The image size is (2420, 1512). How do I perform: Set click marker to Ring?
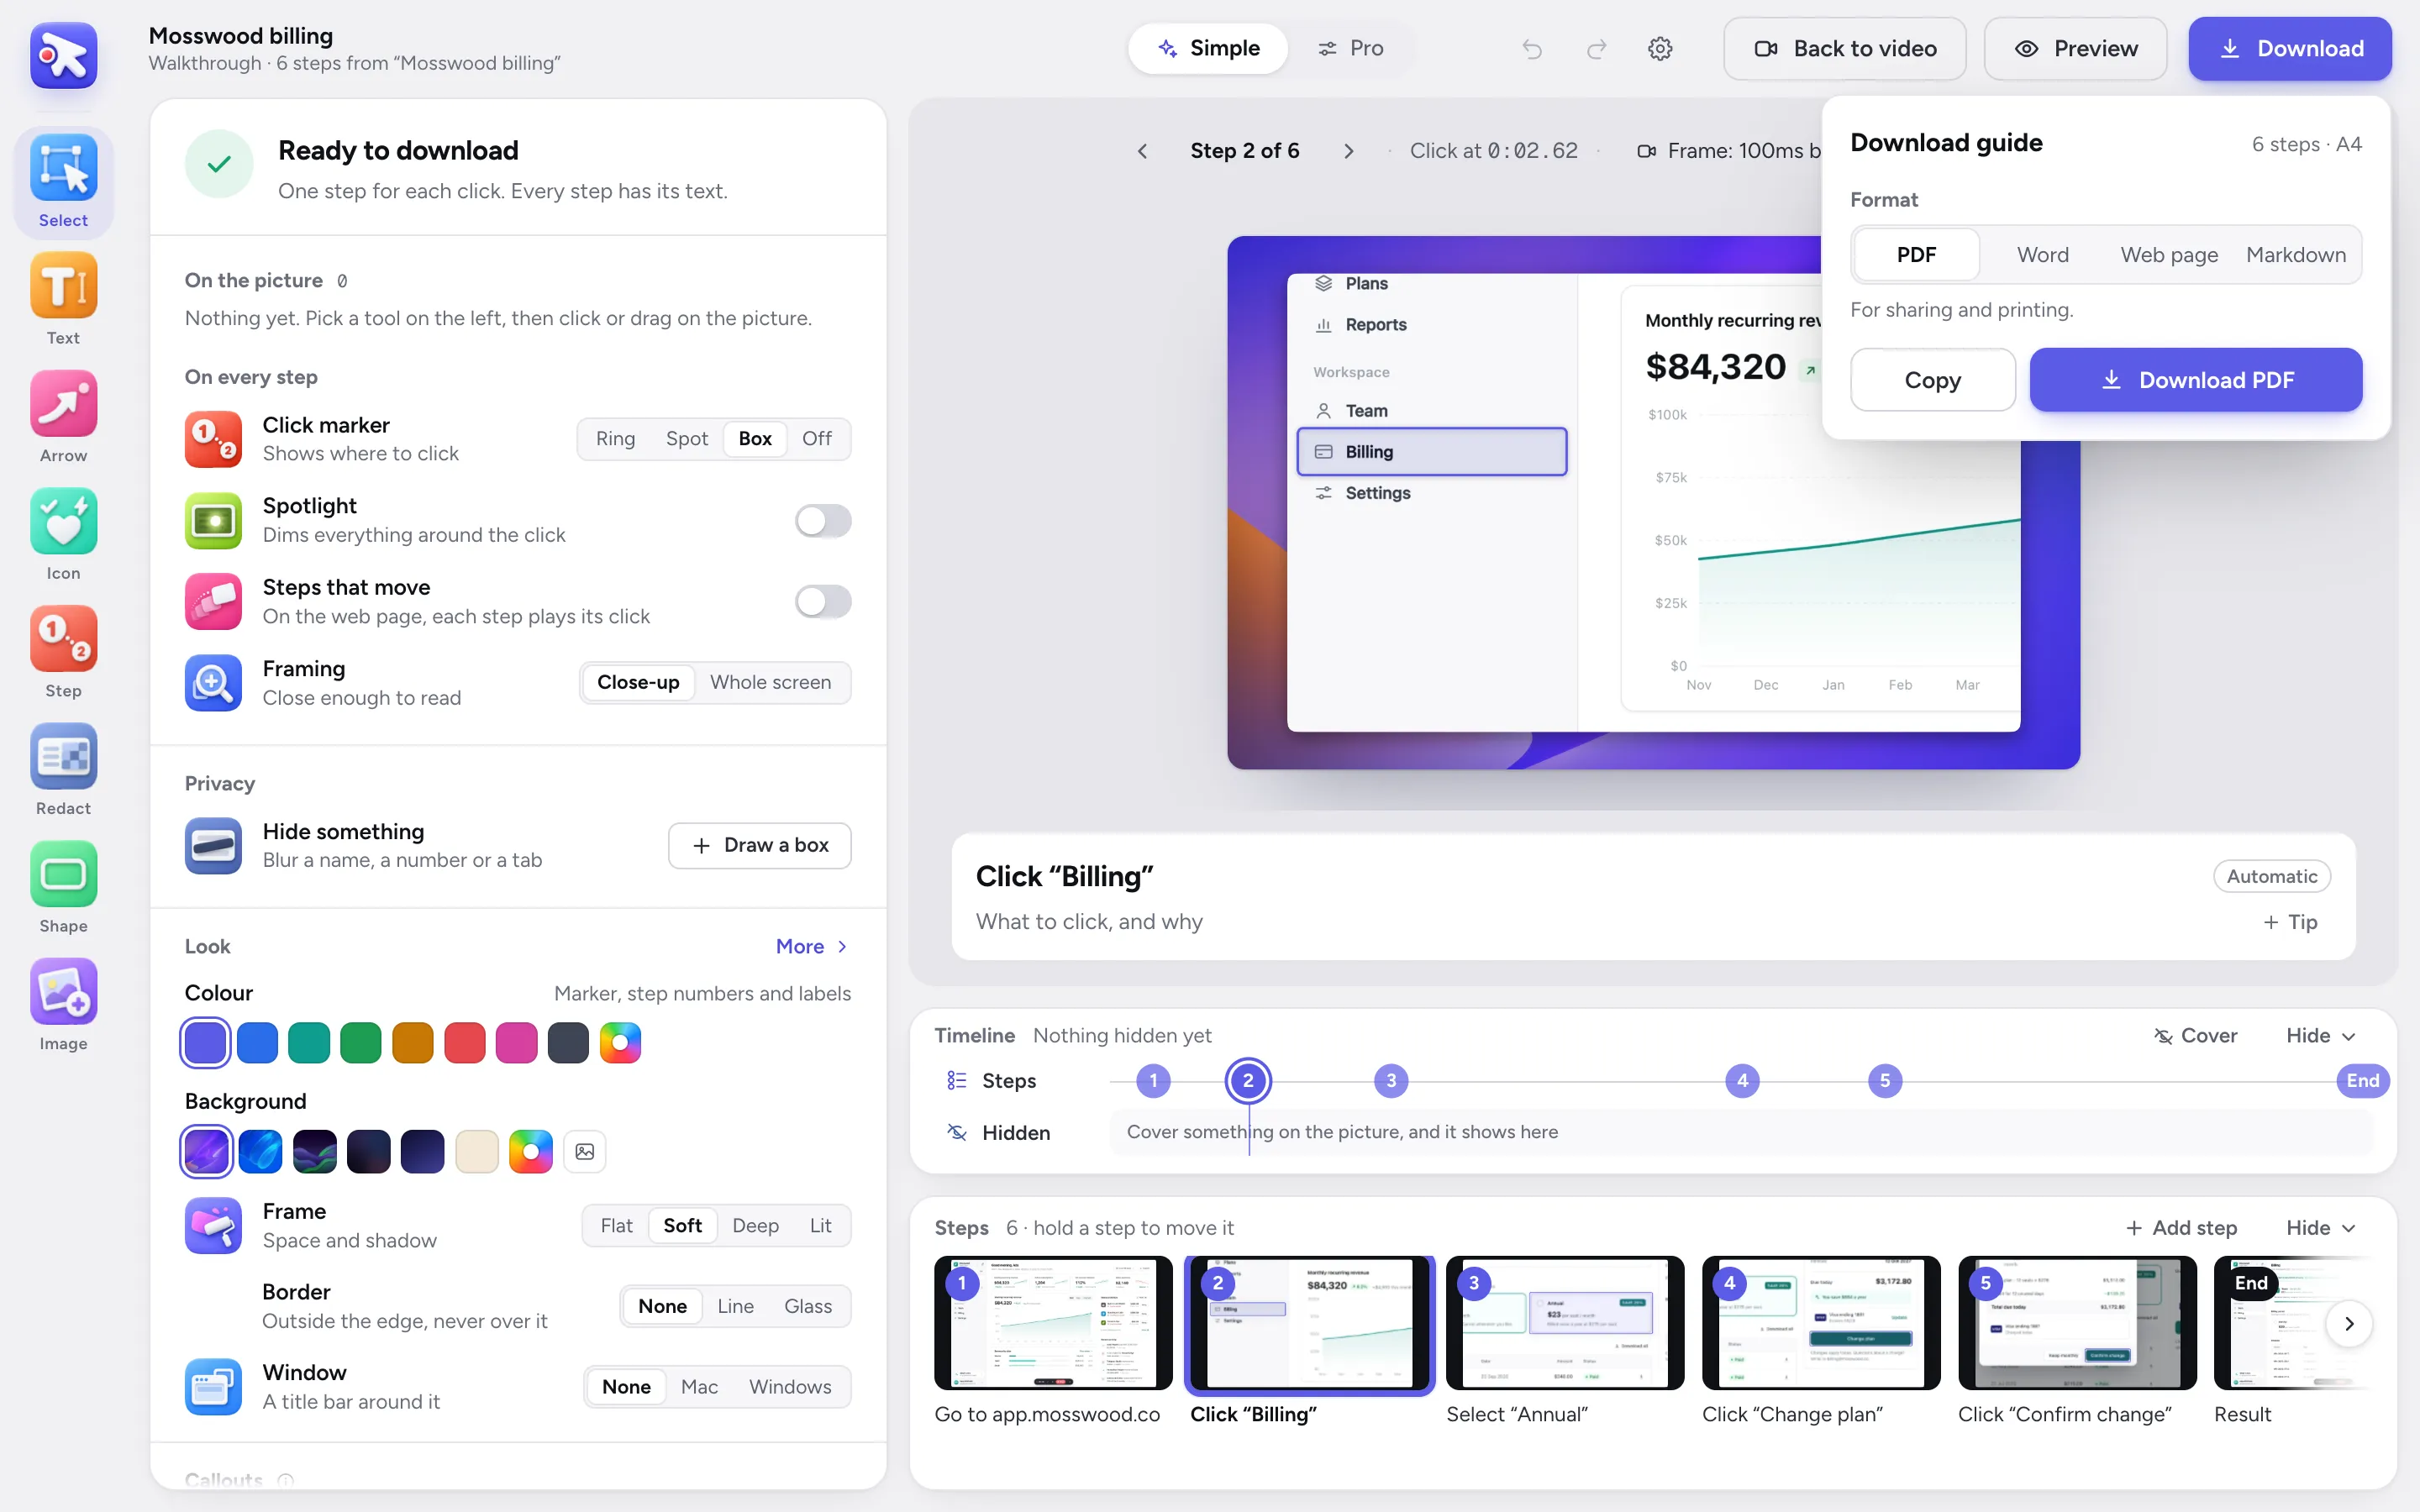615,438
